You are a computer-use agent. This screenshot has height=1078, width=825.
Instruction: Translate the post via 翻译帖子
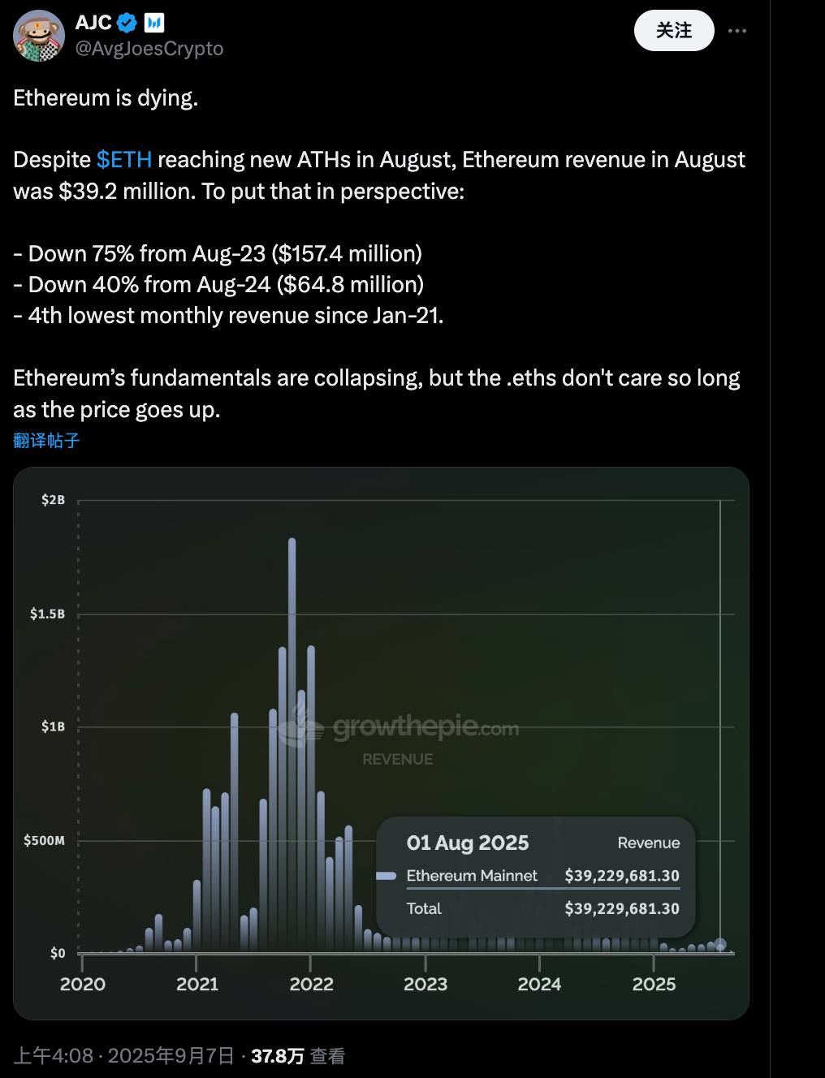point(45,440)
